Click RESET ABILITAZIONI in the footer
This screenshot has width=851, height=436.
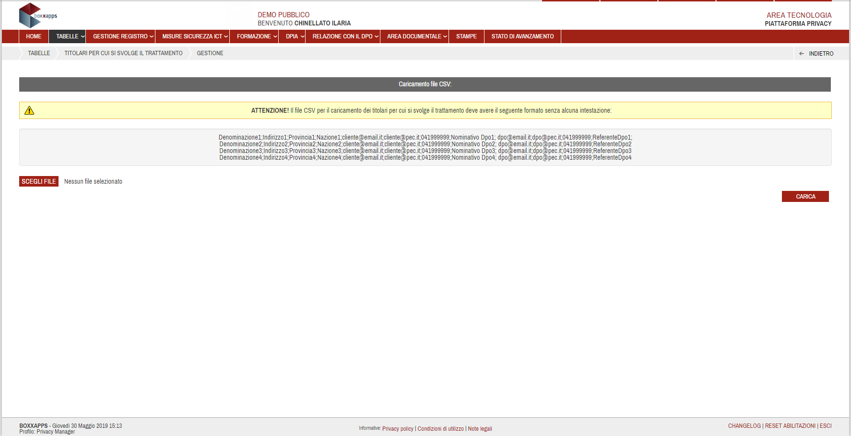790,426
